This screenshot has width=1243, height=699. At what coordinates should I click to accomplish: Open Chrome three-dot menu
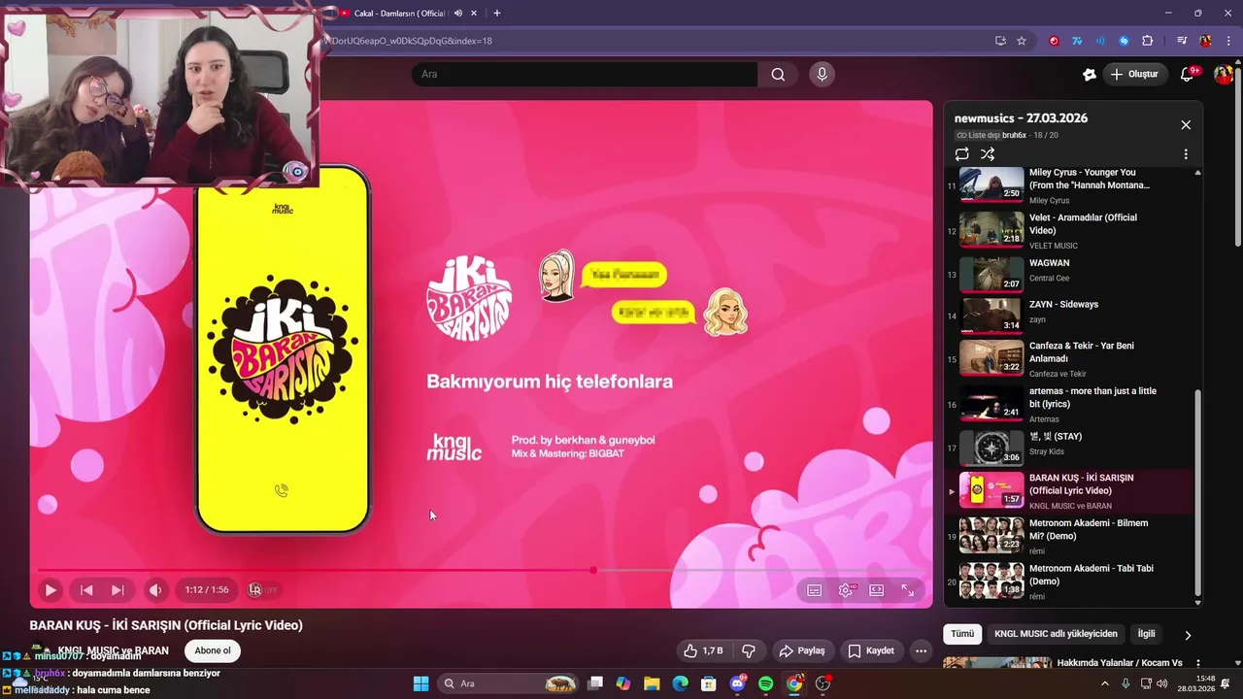click(1228, 41)
